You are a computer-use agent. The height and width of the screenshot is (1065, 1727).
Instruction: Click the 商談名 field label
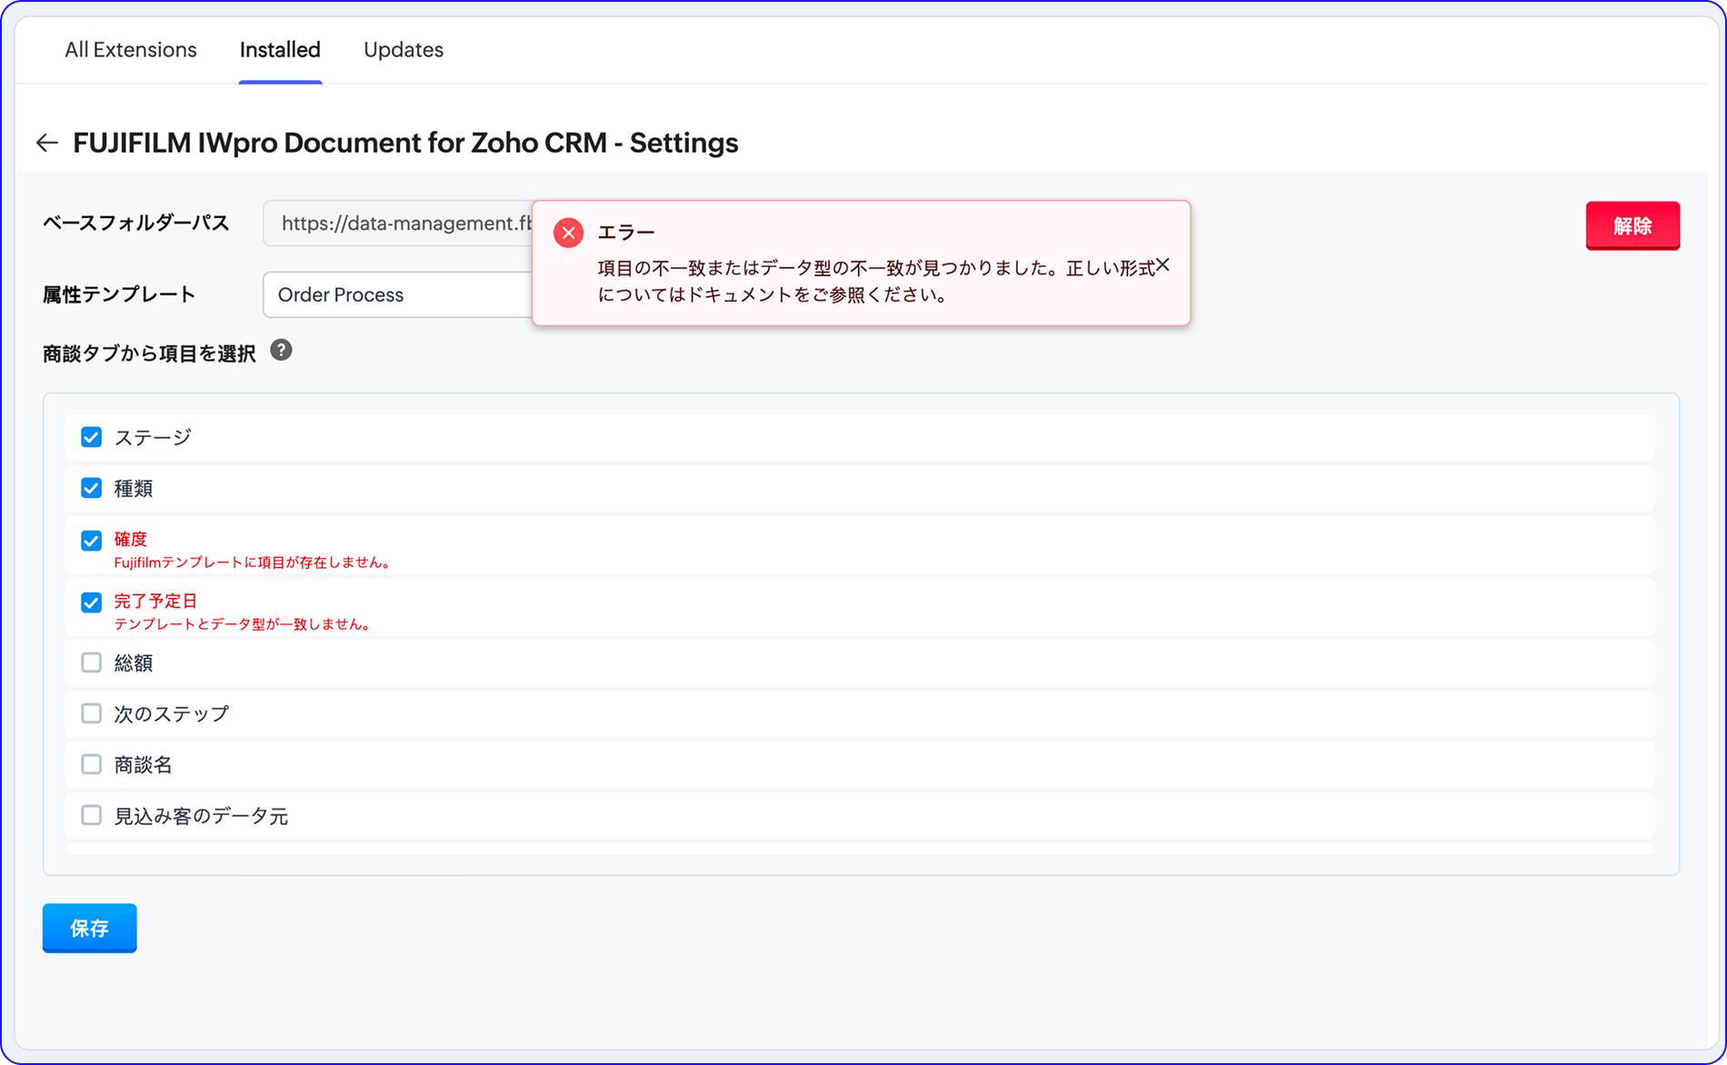144,764
